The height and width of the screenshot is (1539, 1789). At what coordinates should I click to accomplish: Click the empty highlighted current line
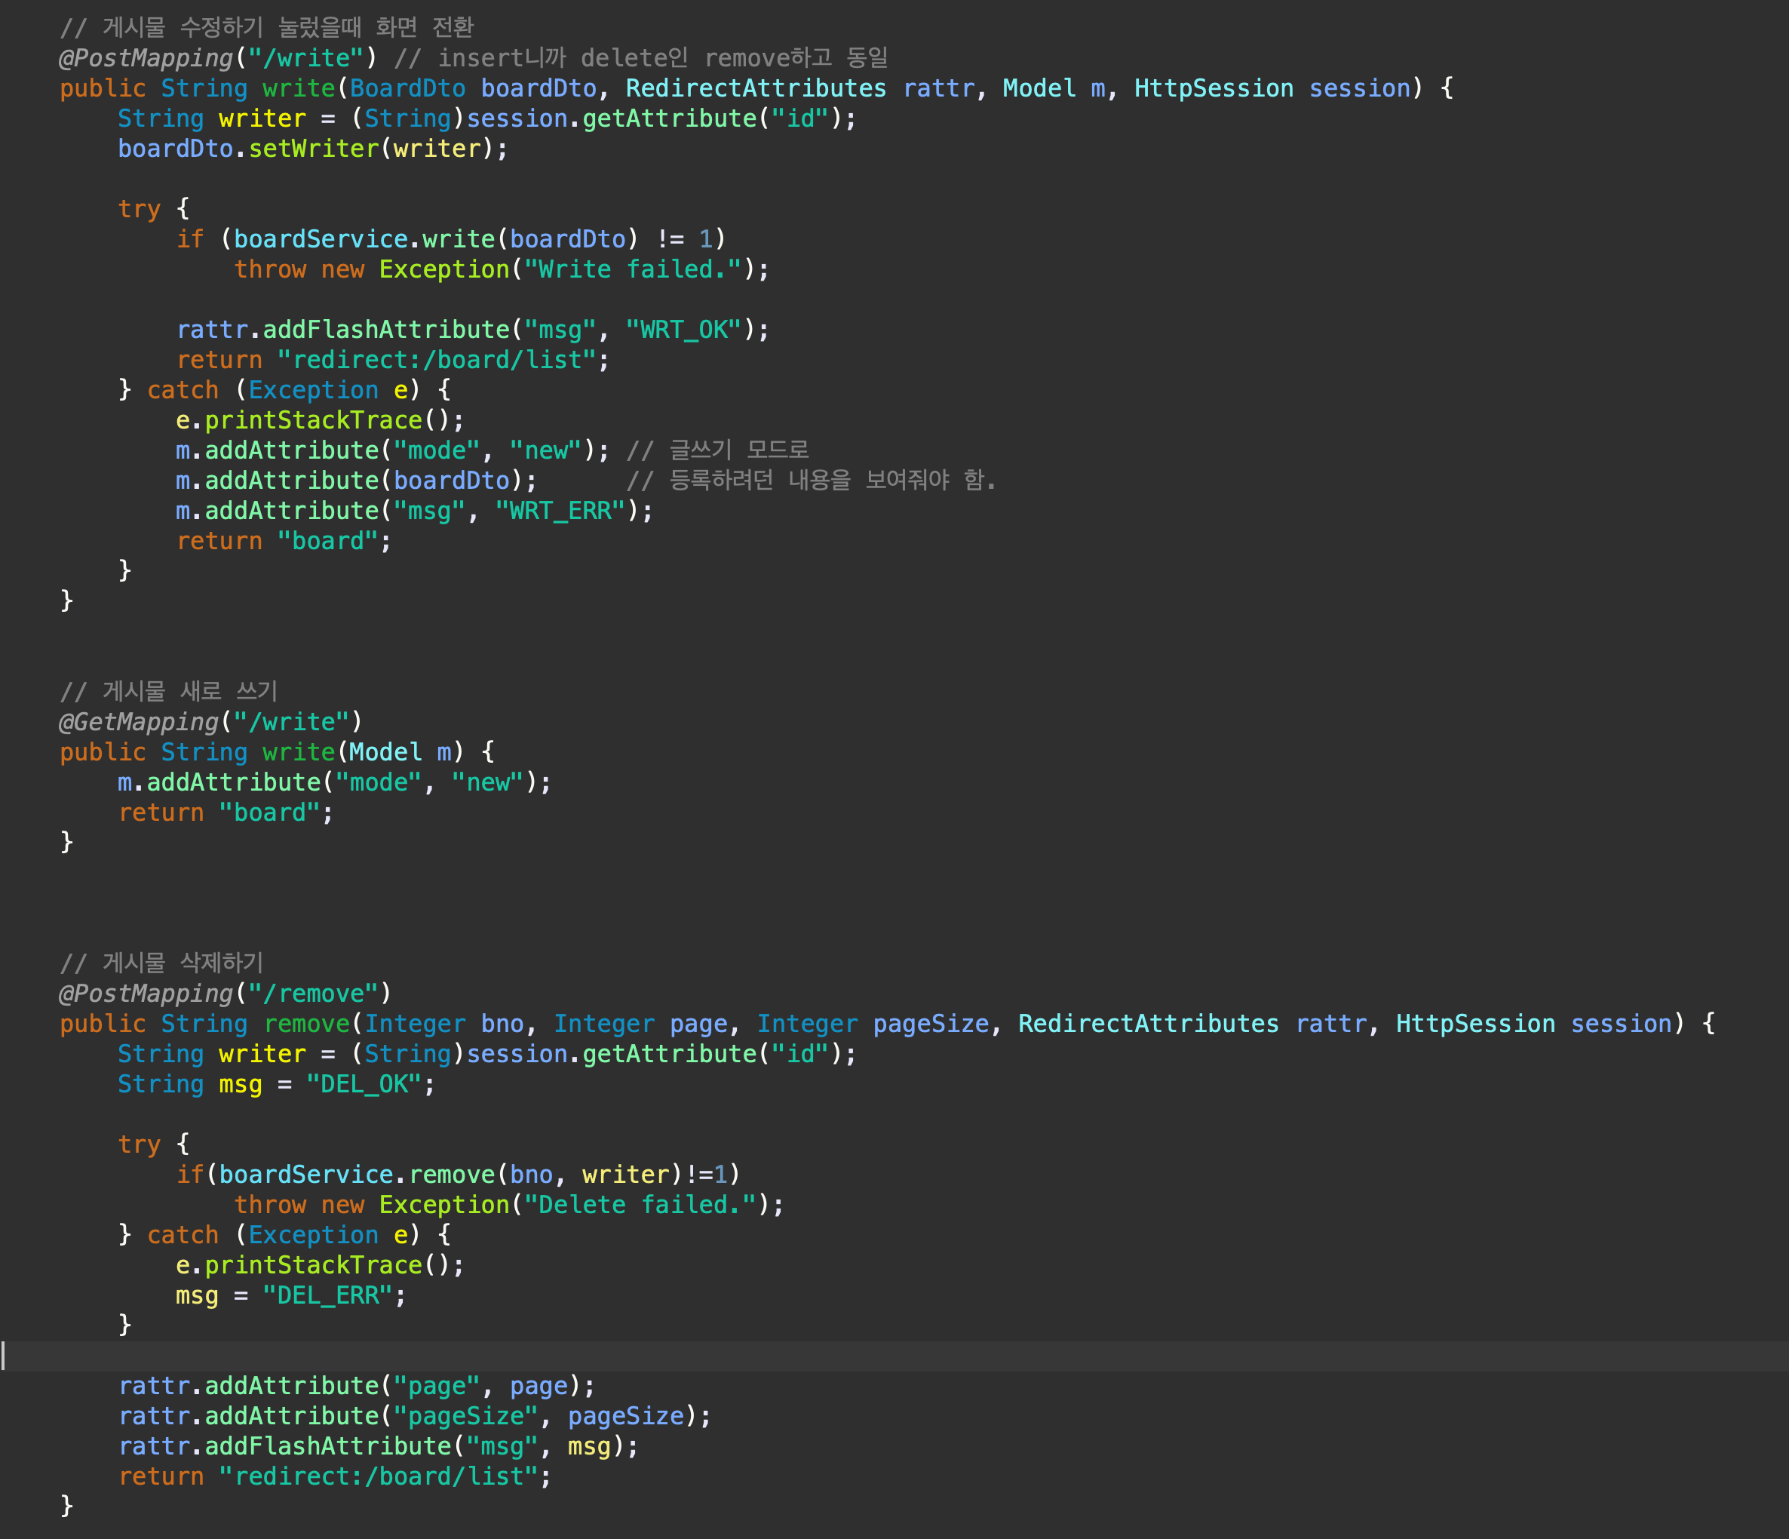tap(864, 1356)
